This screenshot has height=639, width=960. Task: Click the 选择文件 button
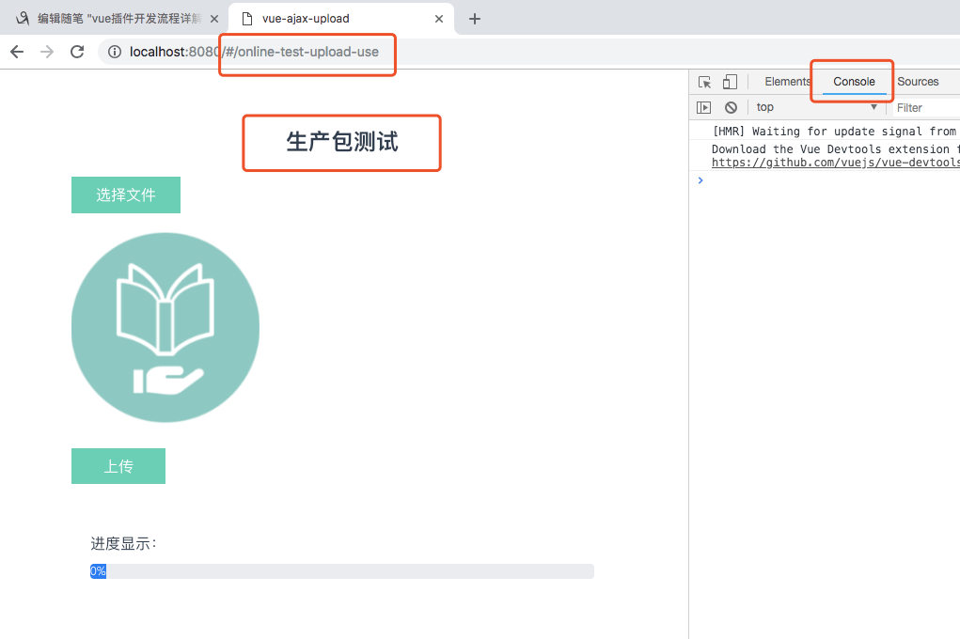pyautogui.click(x=125, y=195)
